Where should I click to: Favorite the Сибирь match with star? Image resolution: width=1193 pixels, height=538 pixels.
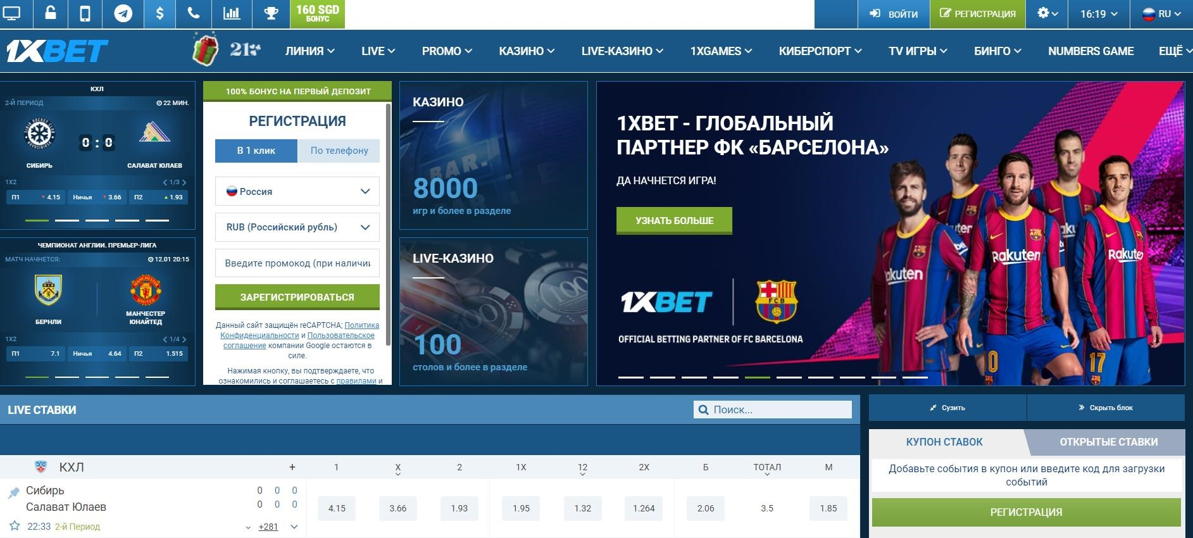(15, 526)
